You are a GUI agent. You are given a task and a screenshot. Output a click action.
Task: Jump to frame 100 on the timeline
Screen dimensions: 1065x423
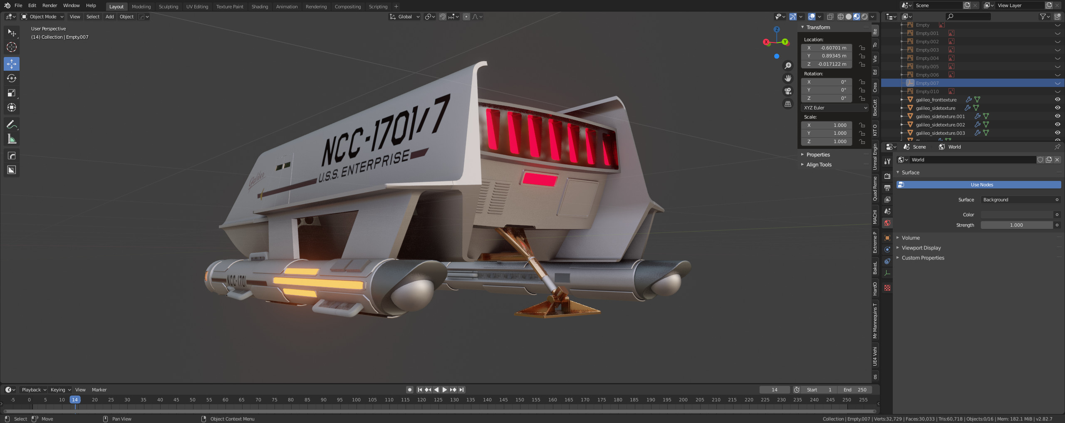coord(356,400)
